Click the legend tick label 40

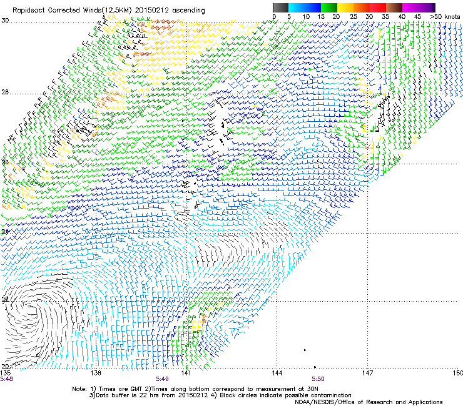tap(402, 17)
